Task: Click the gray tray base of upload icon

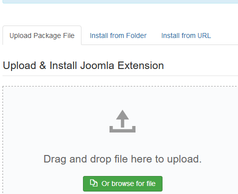Action: 122,129
